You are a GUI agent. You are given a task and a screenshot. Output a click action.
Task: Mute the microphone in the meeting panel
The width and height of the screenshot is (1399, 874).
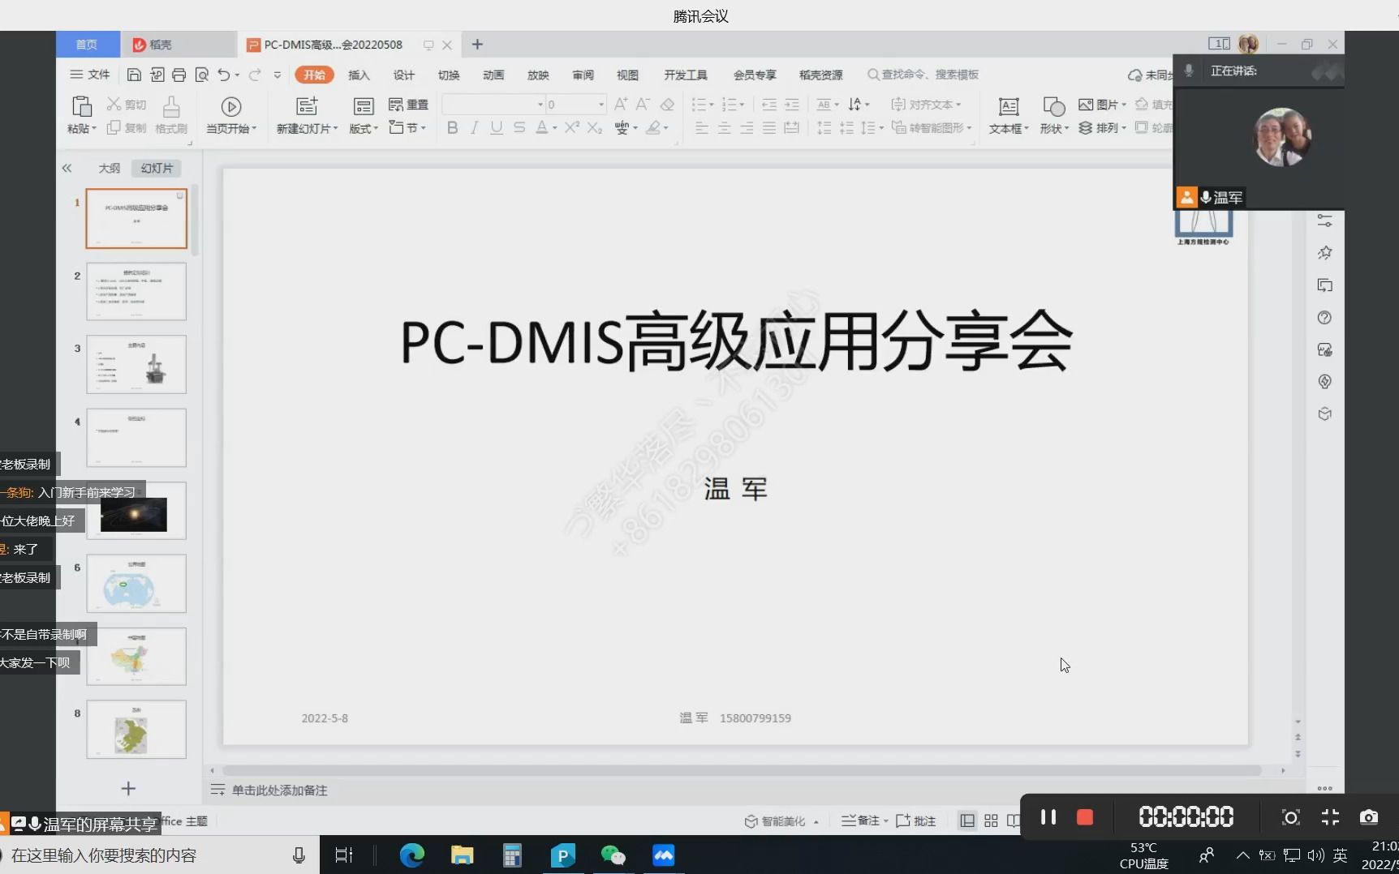pos(1187,71)
